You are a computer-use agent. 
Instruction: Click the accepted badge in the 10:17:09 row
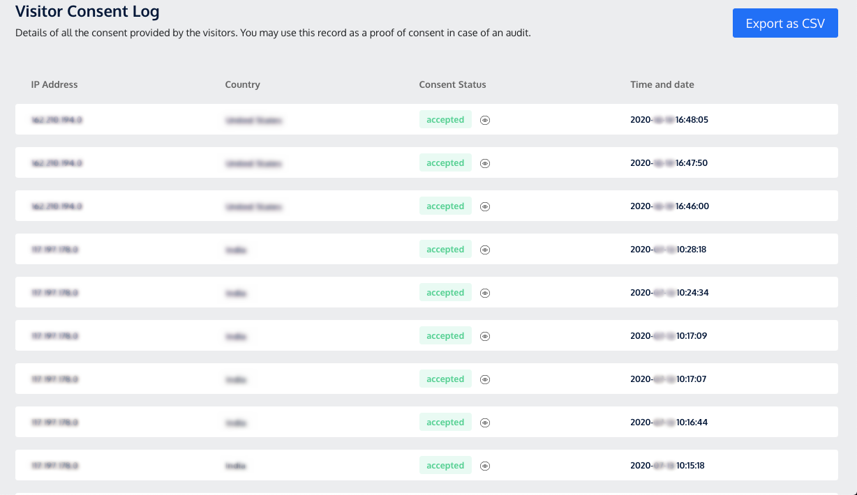445,335
